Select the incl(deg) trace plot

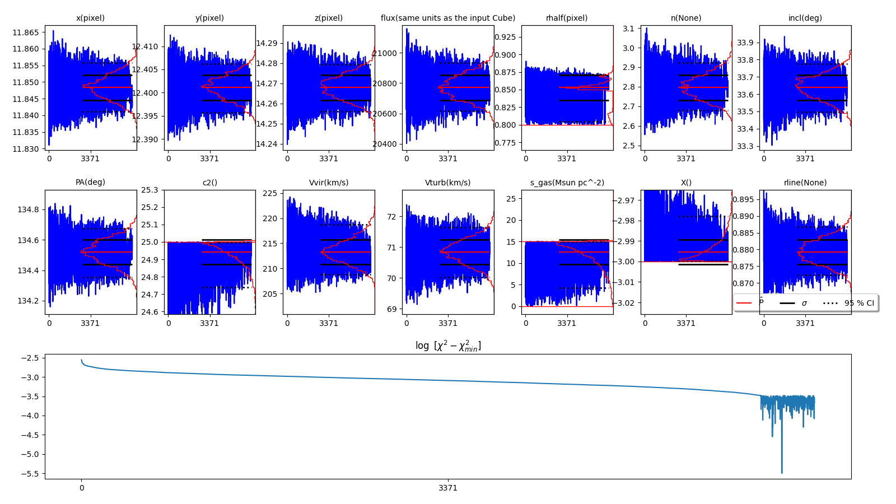tap(805, 87)
